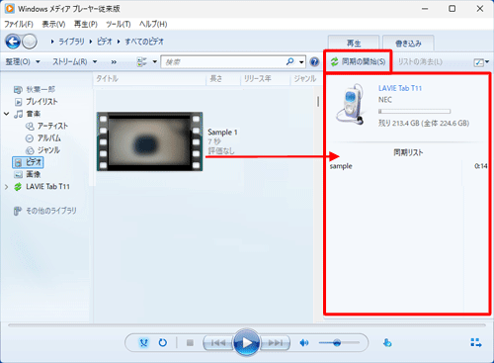The height and width of the screenshot is (363, 494).
Task: Open the ツール(T) menu
Action: point(119,24)
